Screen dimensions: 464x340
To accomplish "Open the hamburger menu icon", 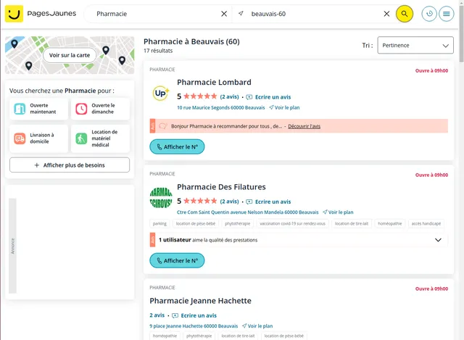I will [x=447, y=14].
